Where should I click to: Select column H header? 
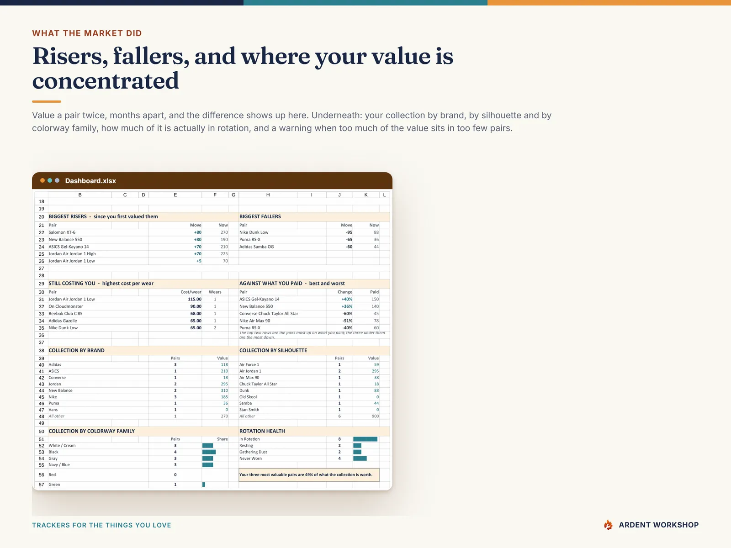[268, 195]
